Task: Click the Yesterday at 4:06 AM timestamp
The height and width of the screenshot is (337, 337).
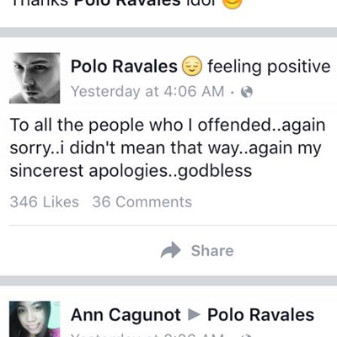Action: (x=147, y=92)
